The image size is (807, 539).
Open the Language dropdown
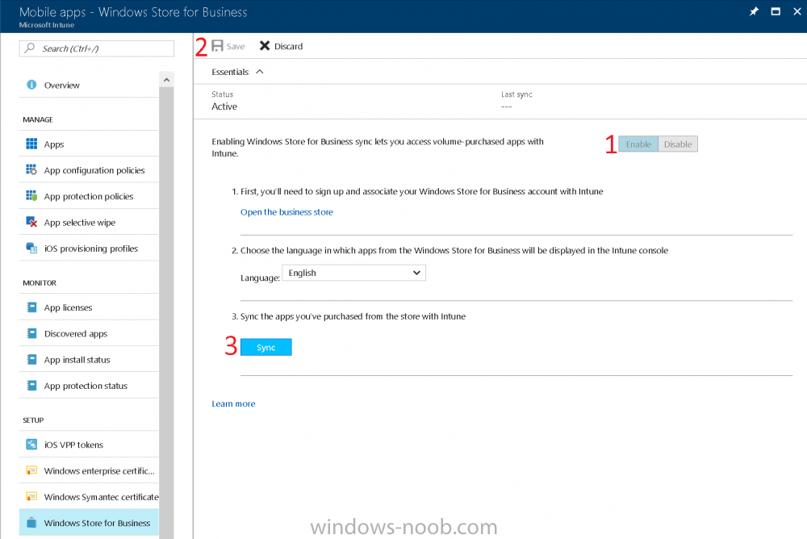[354, 273]
